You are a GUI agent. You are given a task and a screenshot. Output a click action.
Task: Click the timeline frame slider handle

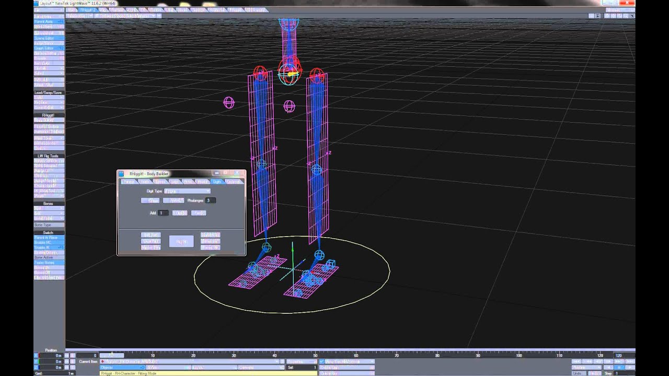pyautogui.click(x=112, y=356)
